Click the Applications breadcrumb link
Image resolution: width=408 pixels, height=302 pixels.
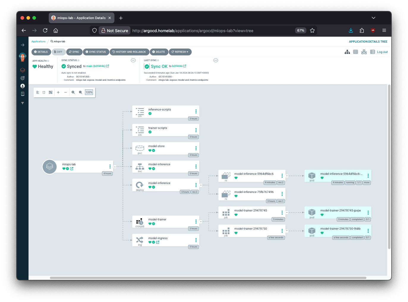pyautogui.click(x=38, y=41)
